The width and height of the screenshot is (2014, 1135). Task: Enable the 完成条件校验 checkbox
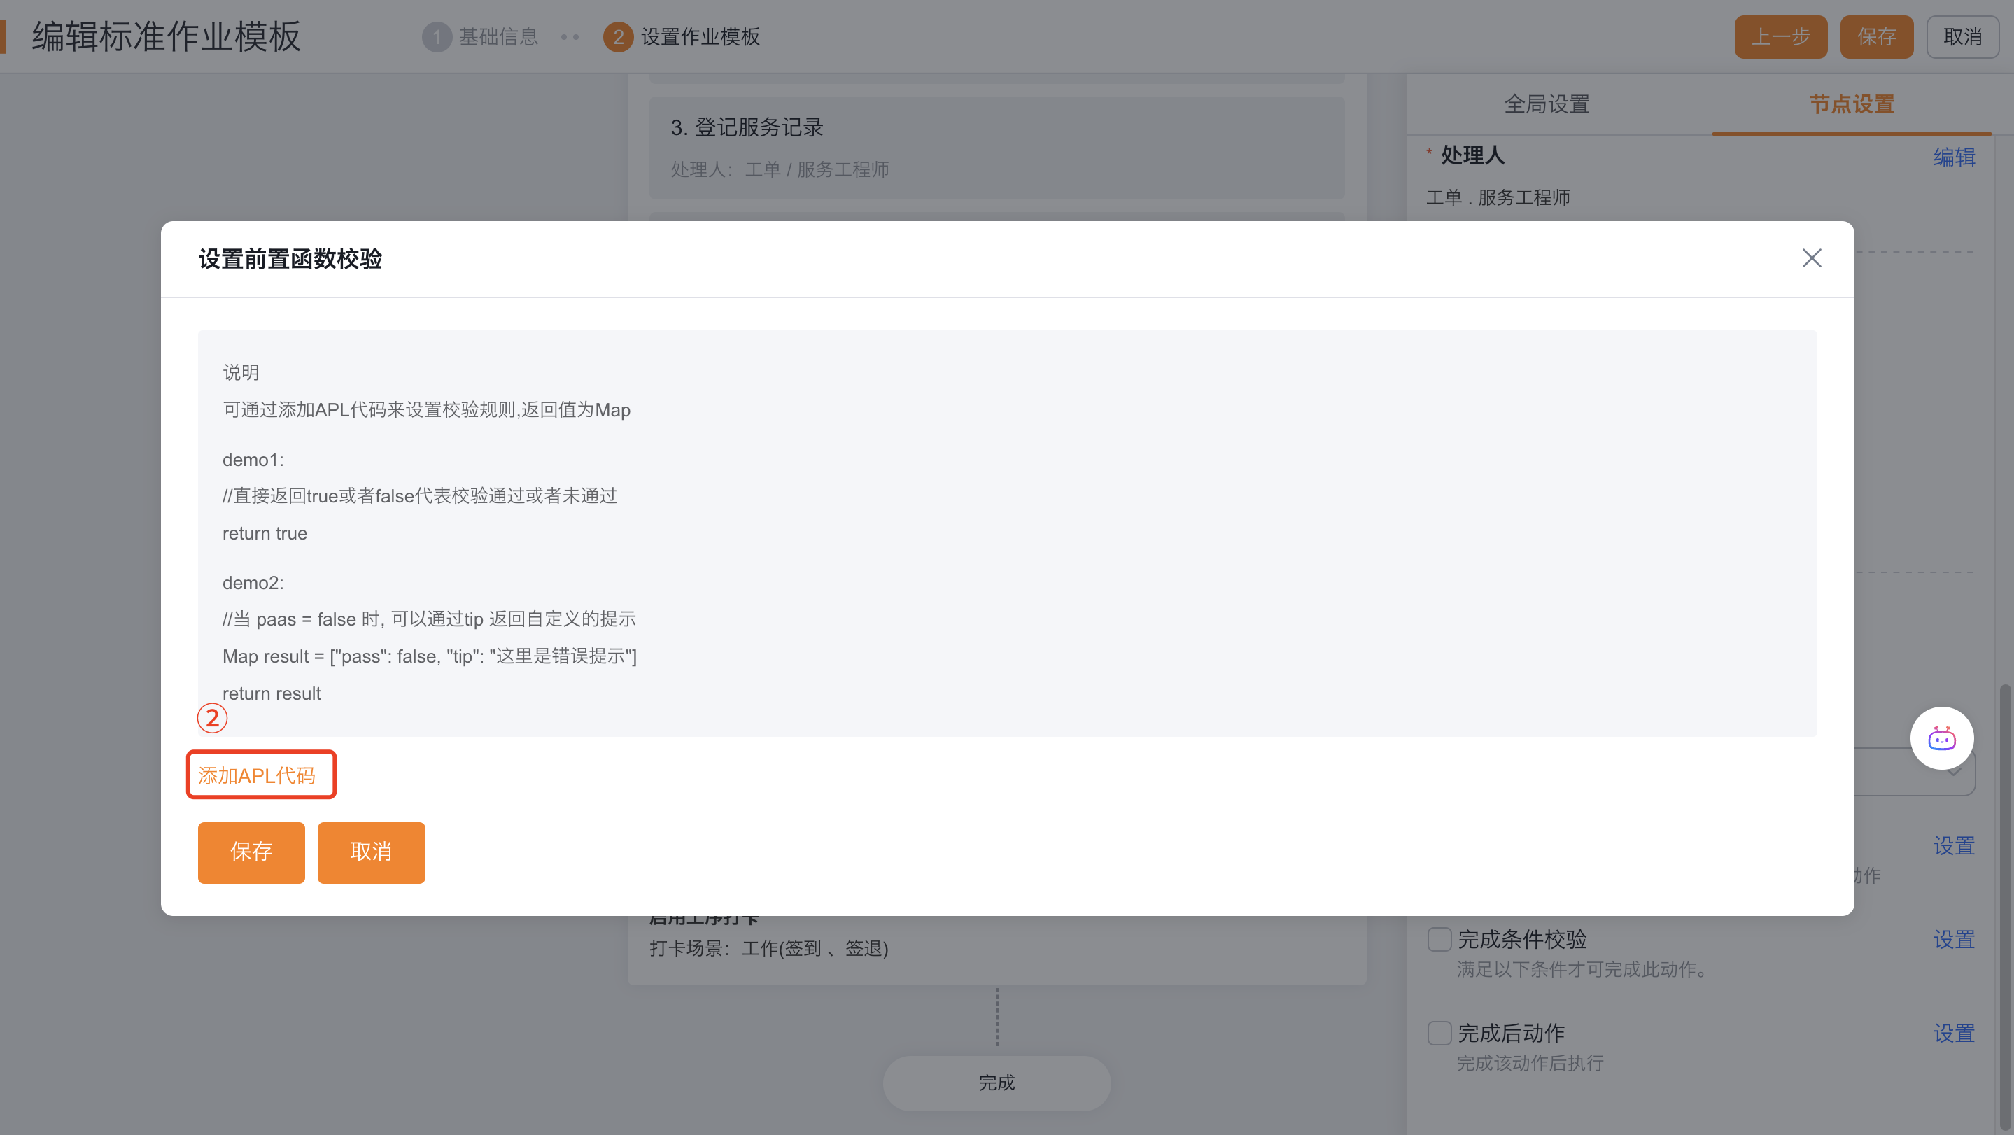click(x=1439, y=939)
